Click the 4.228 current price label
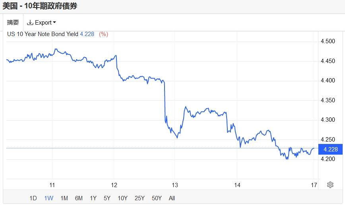Screen dimensions: 345x205 [x=331, y=149]
